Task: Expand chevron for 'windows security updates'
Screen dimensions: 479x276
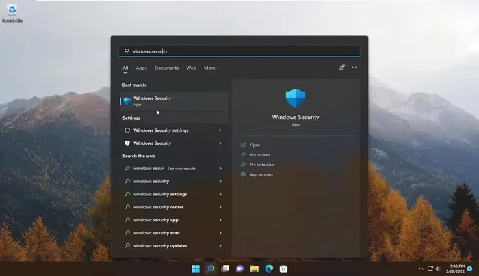Action: tap(220, 245)
